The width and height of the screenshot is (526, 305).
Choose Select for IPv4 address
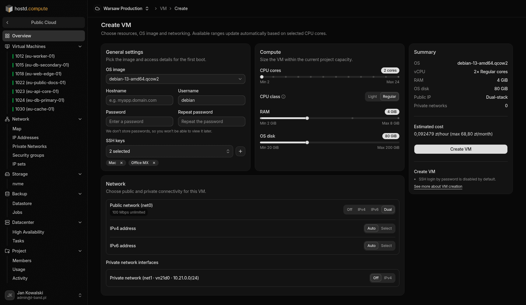[386, 228]
